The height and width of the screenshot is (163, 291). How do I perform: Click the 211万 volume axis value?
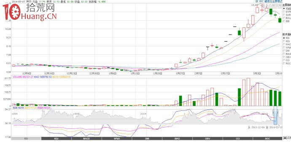coord(8,78)
